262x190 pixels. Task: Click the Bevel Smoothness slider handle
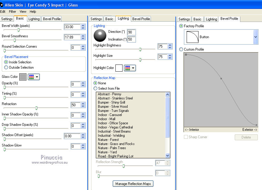[x=15, y=40]
